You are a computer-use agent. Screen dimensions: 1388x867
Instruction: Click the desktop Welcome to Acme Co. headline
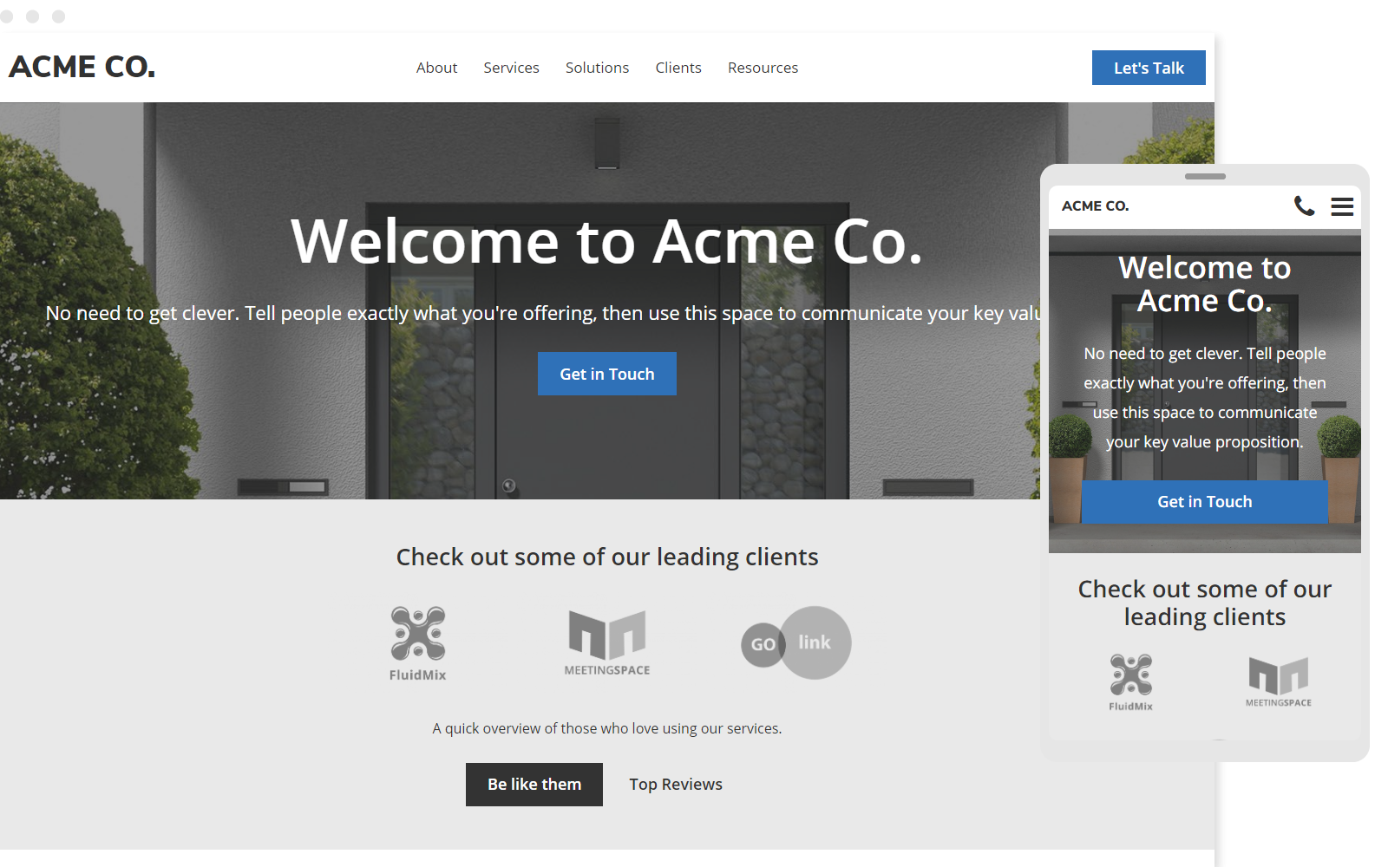(x=607, y=241)
